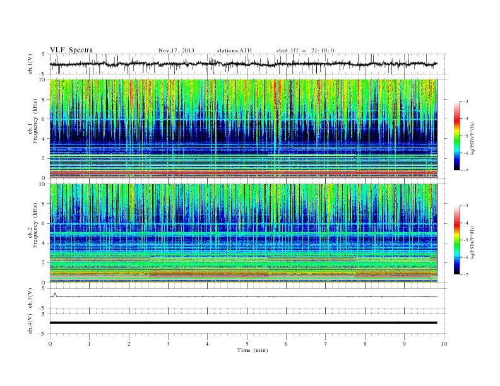Click the "-3" label on ch.1 colorbar
This screenshot has width=500, height=386.
(466, 102)
